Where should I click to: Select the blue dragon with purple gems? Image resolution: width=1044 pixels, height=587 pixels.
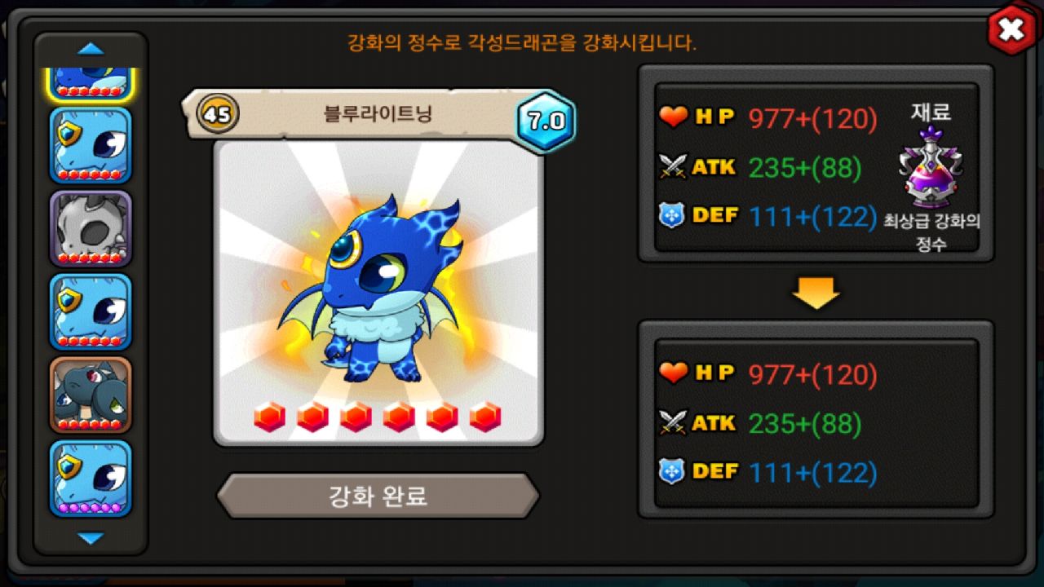[91, 479]
